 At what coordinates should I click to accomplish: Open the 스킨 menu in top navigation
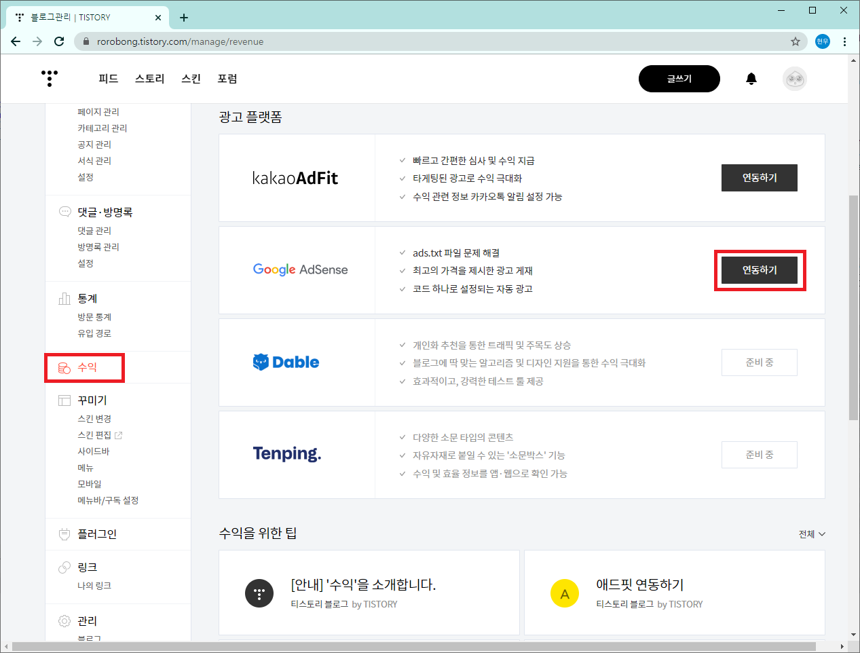[x=191, y=79]
